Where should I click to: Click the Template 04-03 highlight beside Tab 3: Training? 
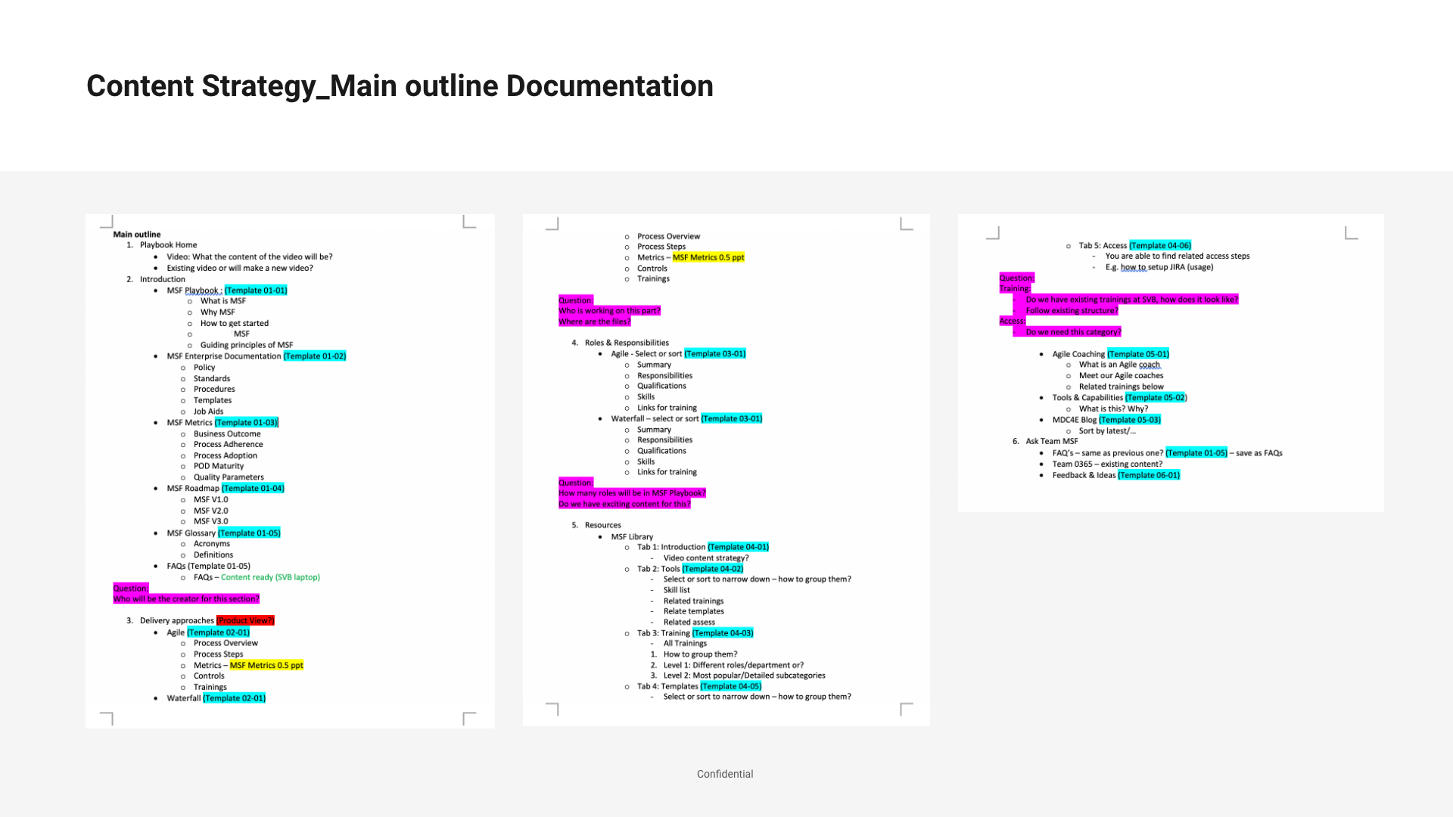[x=723, y=633]
